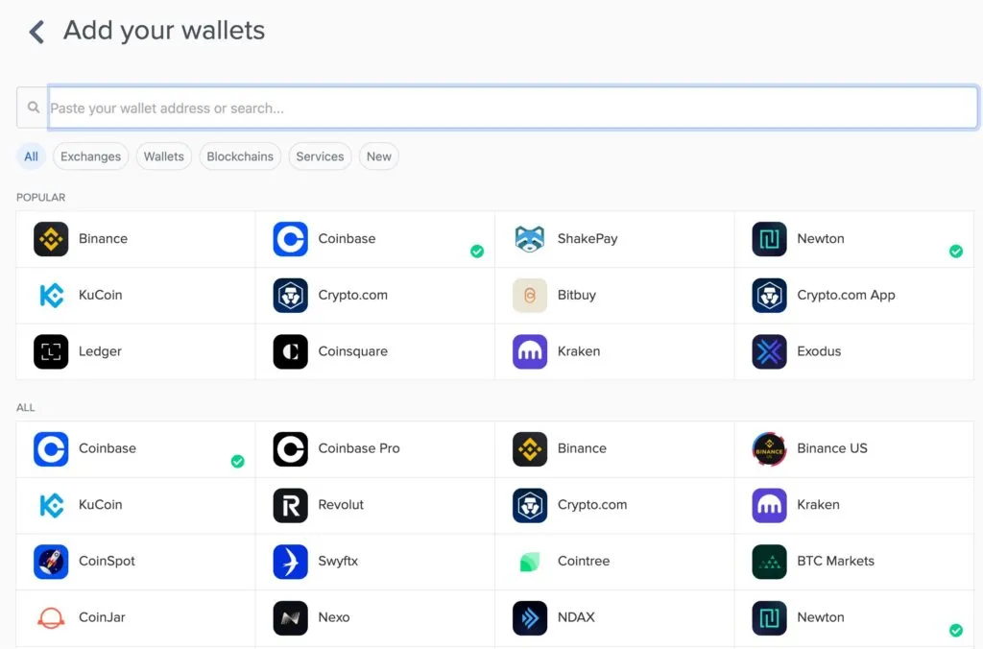Click the Ledger wallet icon
Screen dimensions: 983x649
[50, 351]
